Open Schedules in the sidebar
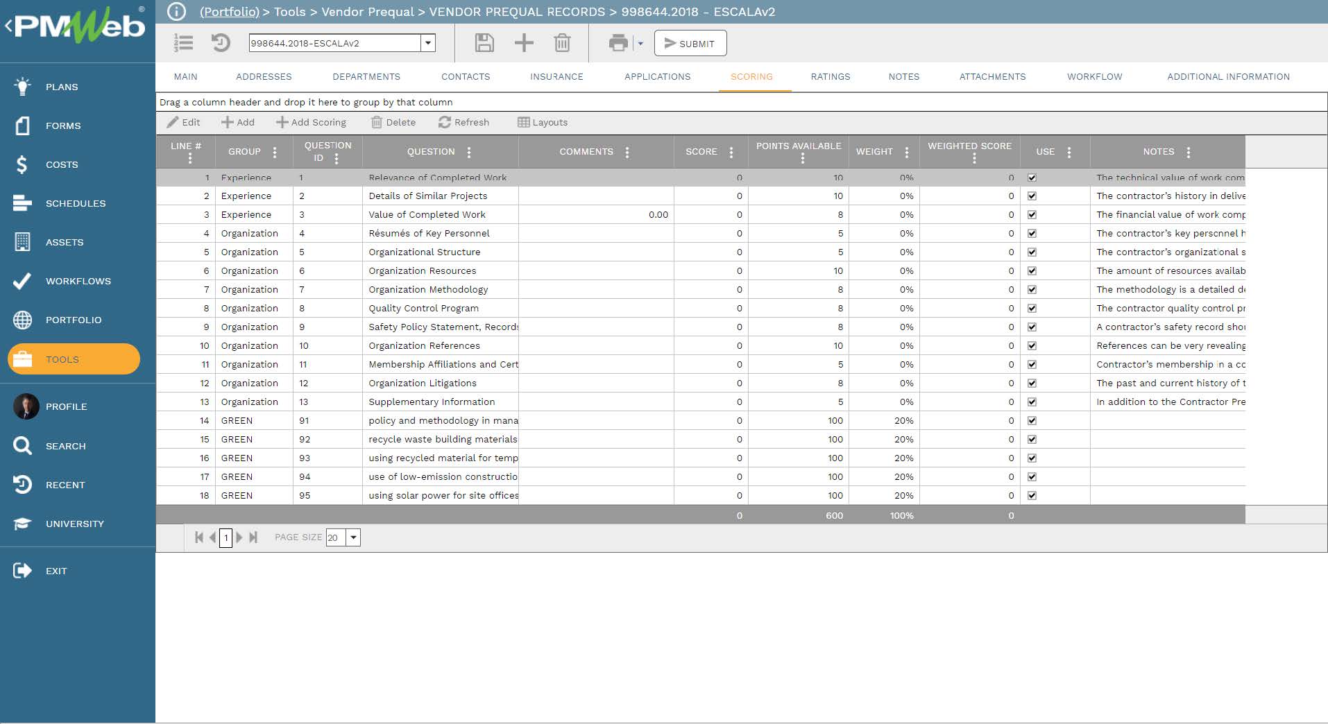Image resolution: width=1328 pixels, height=724 pixels. [x=76, y=203]
